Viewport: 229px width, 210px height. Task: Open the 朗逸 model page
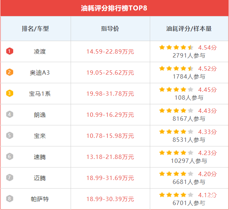[x=40, y=115]
